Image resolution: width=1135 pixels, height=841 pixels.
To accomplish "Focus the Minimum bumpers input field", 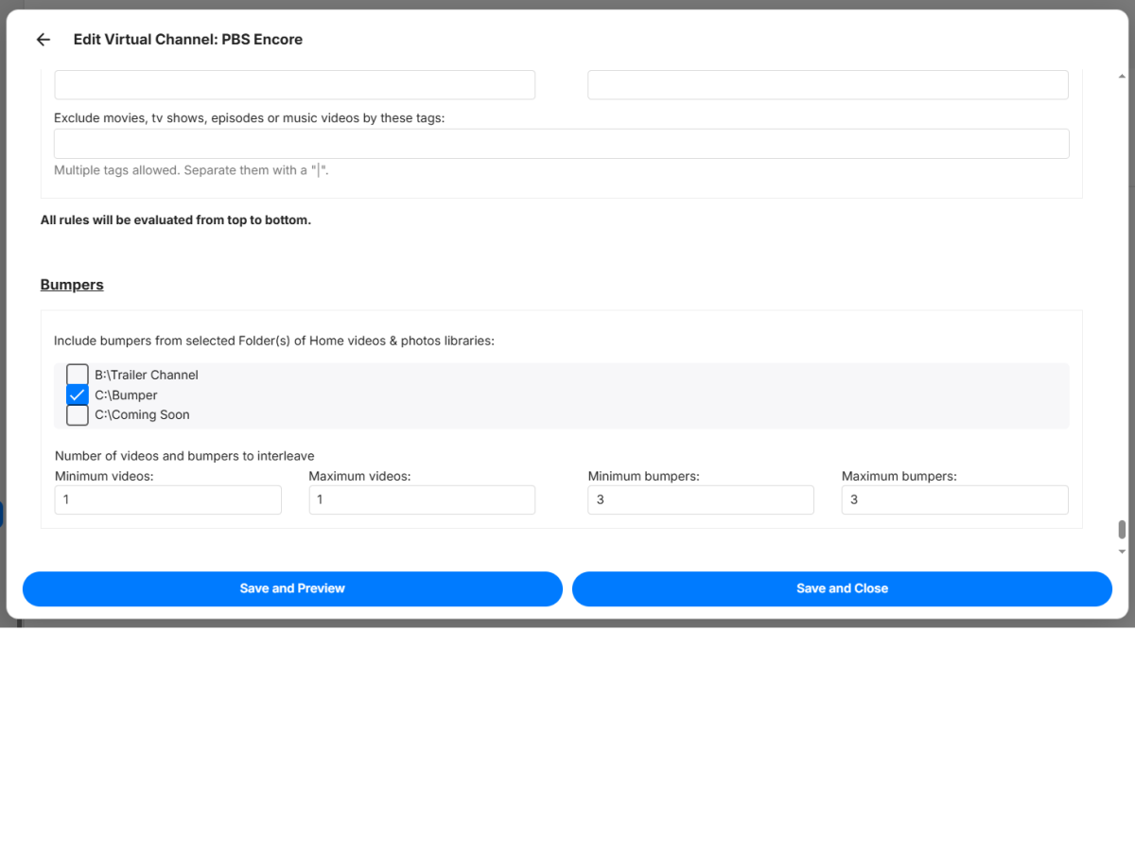I will (701, 499).
